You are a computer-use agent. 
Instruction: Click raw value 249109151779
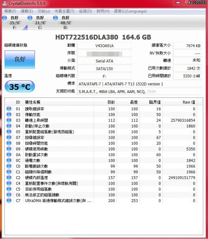182,178
